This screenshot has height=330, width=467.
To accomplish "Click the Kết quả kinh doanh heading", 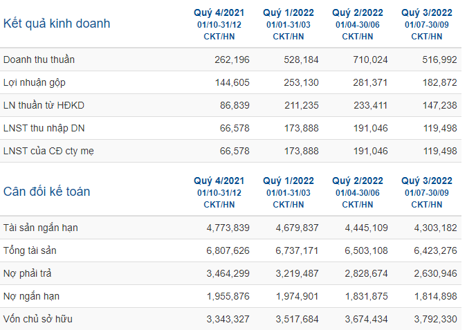I will click(57, 24).
